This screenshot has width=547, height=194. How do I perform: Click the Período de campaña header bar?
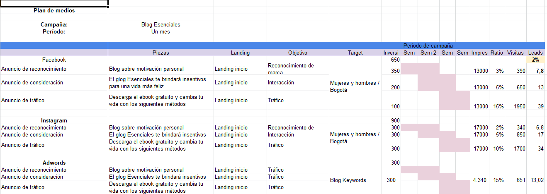pos(428,46)
